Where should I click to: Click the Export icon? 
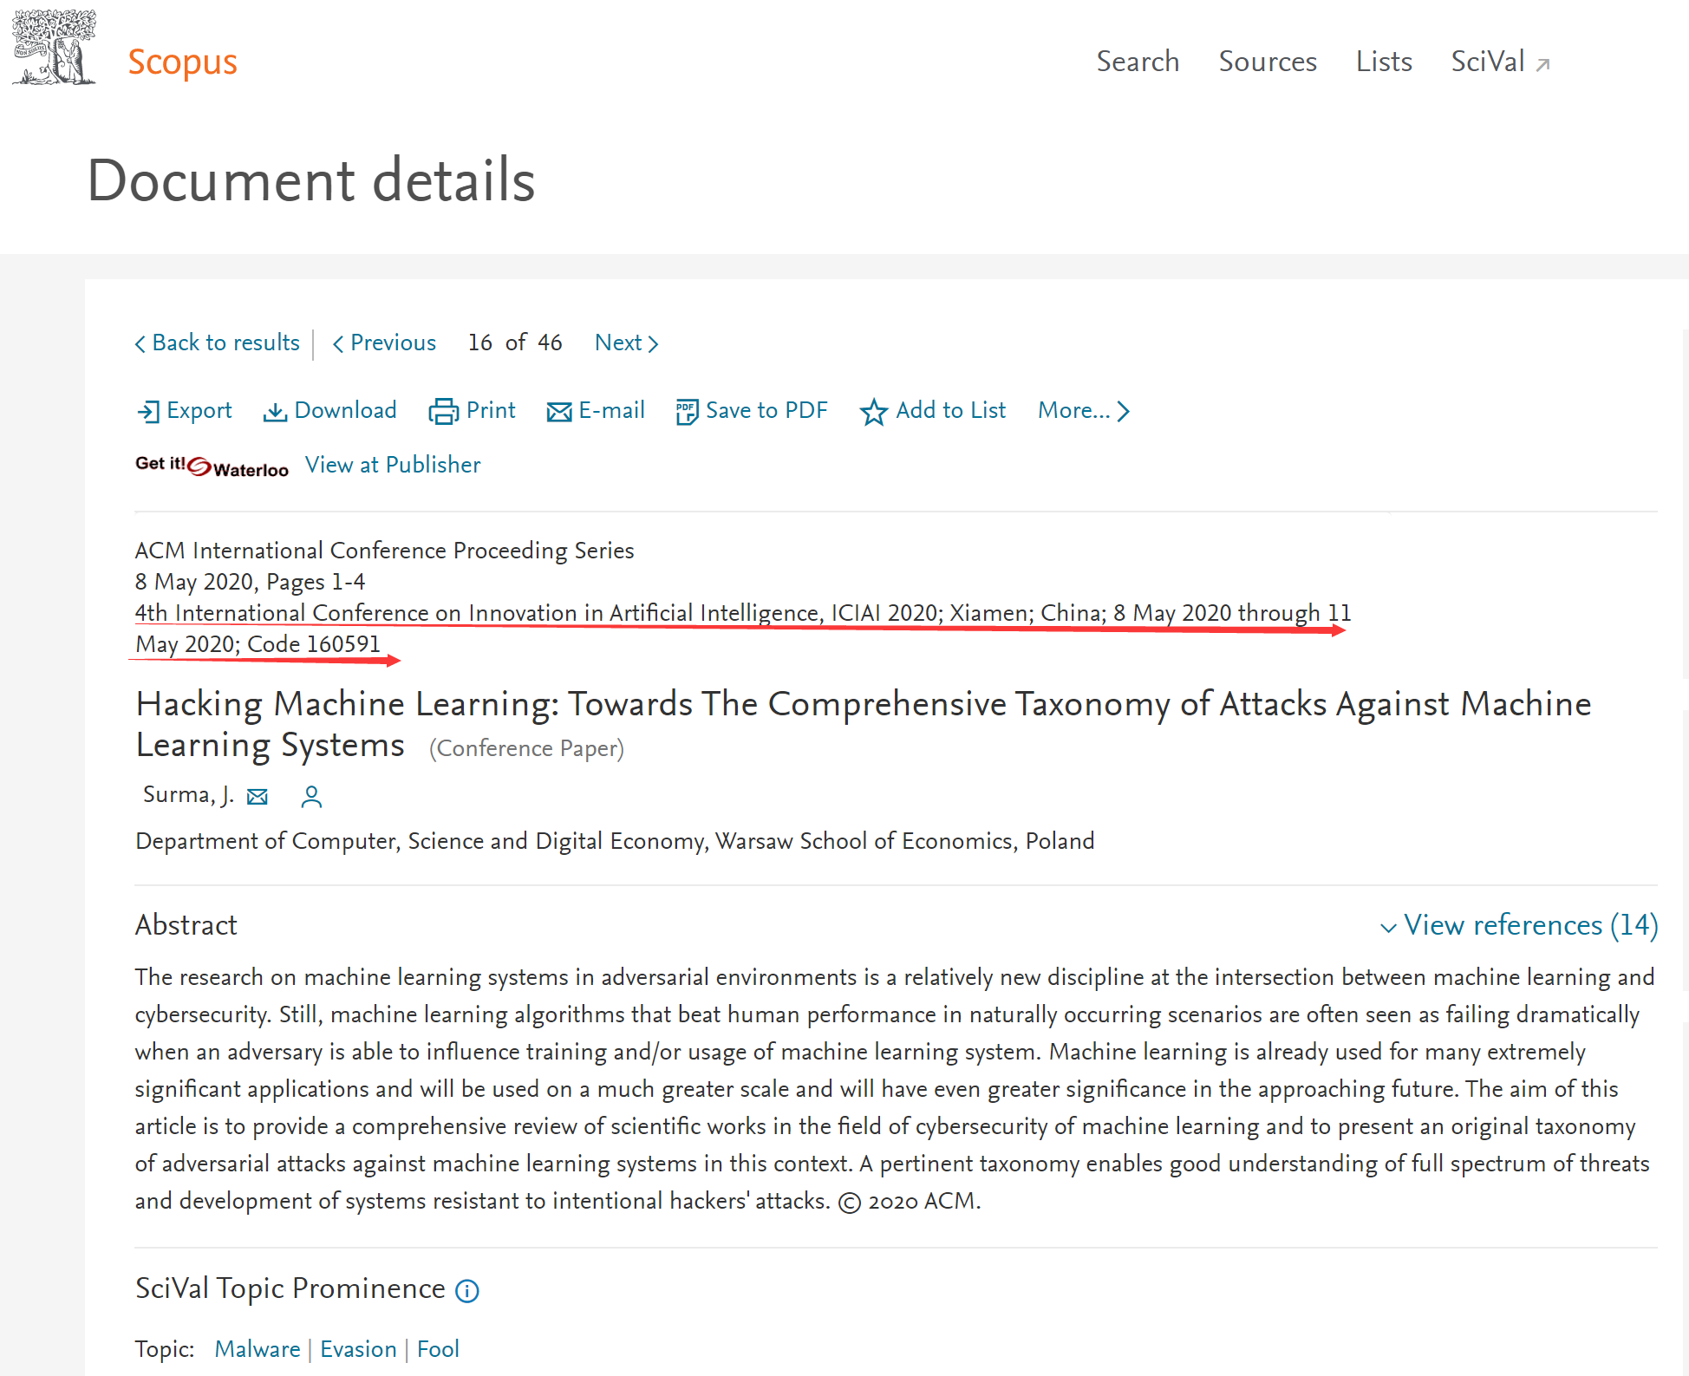148,411
